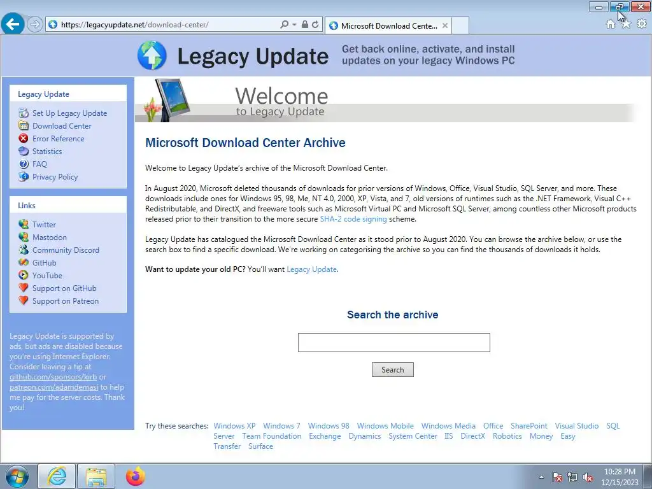Open the Community Discord link
Viewport: 652px width, 489px height.
pyautogui.click(x=66, y=250)
